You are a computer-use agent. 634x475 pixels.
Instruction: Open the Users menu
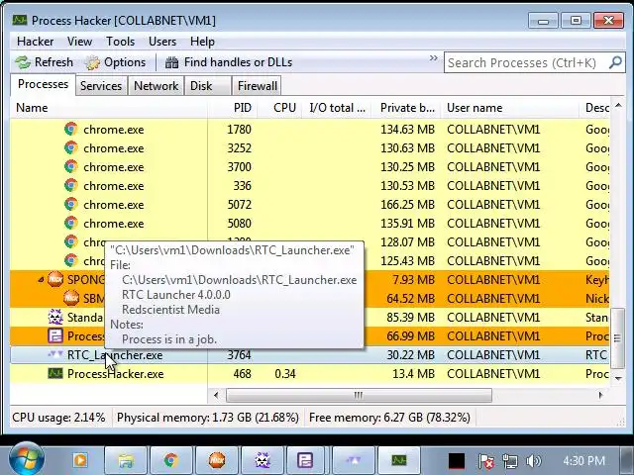pos(162,42)
